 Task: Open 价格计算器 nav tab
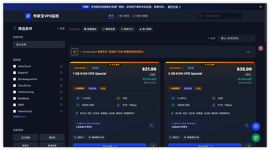(x=140, y=16)
